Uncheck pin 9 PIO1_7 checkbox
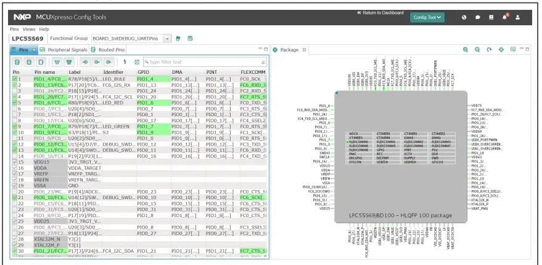Viewport: 542px width, 265px height. 15,127
